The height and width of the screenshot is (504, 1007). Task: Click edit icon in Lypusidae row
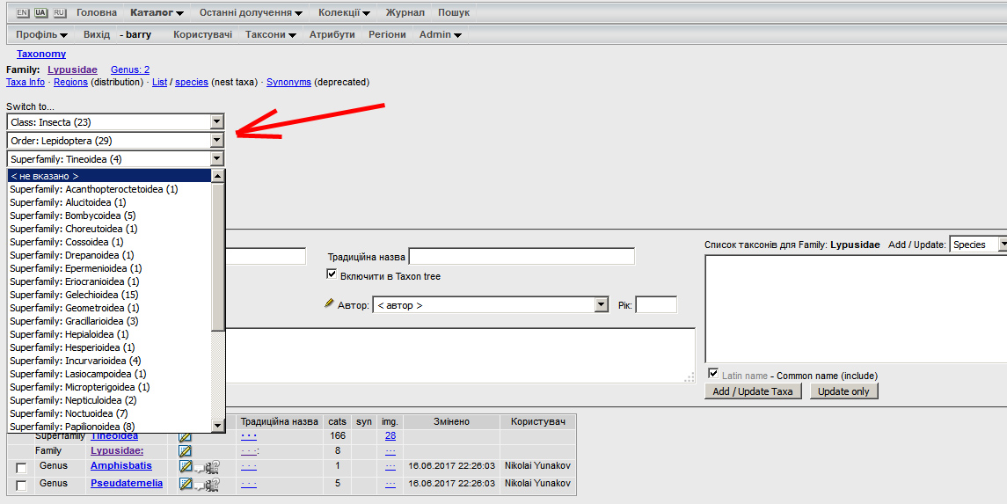(x=185, y=450)
